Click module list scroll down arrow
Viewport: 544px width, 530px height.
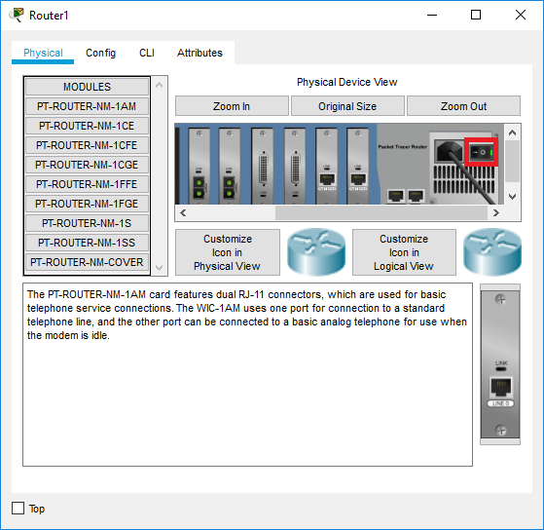[160, 267]
